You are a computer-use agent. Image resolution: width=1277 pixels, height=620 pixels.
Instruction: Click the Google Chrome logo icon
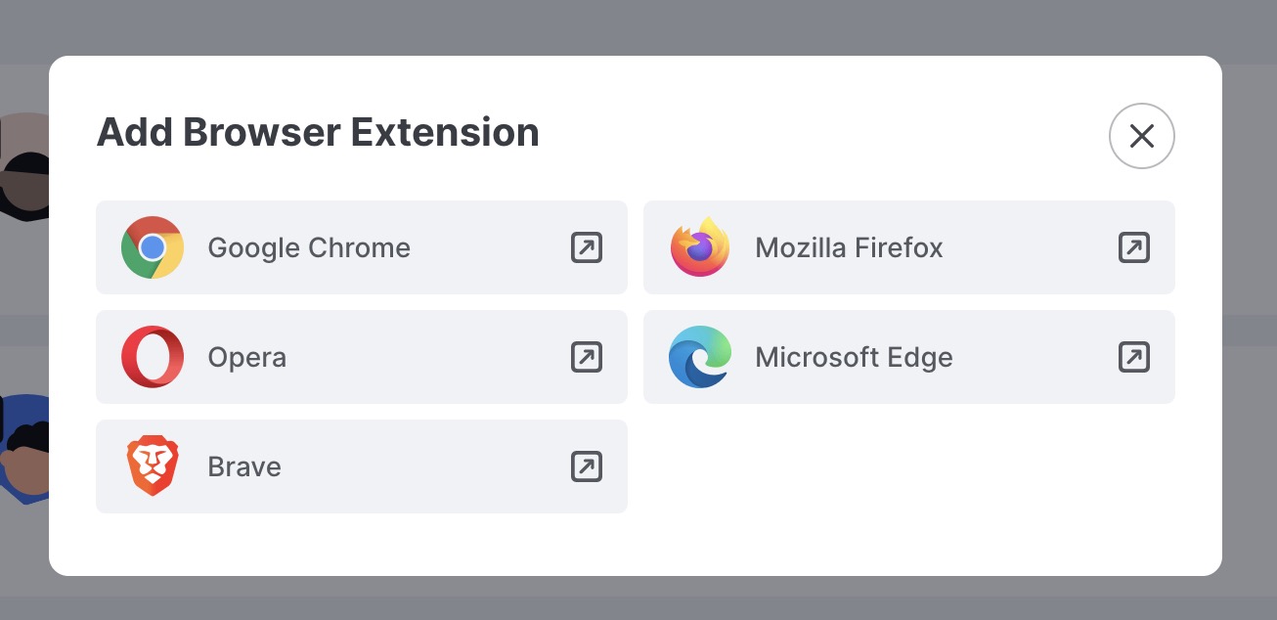point(153,247)
